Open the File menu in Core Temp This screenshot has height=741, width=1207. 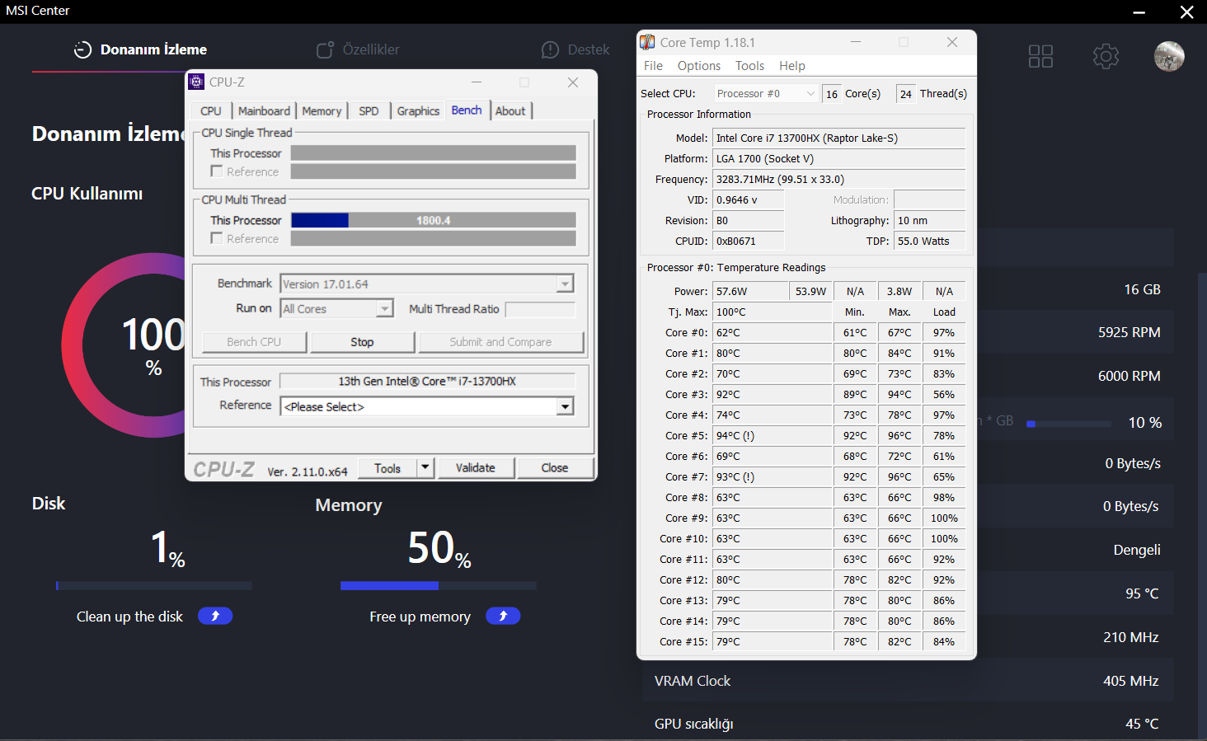(x=653, y=66)
